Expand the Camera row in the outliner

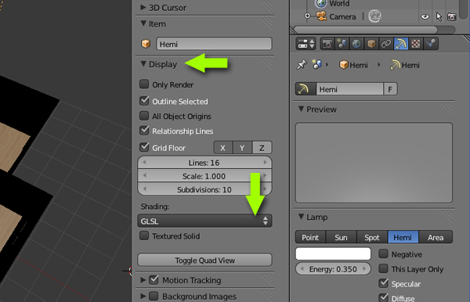(307, 16)
